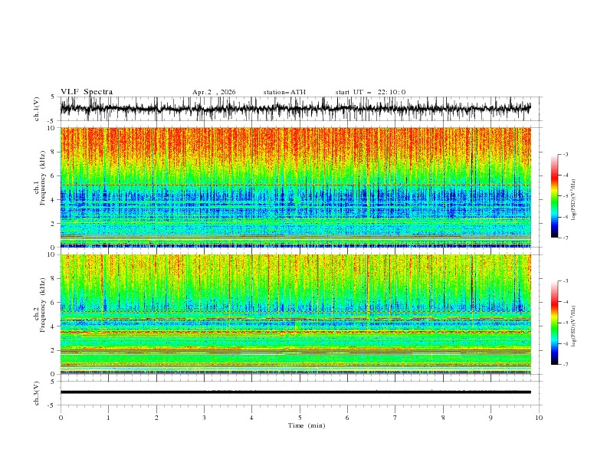Click time-axis tick label "0"
This screenshot has width=607, height=469.
(x=61, y=418)
